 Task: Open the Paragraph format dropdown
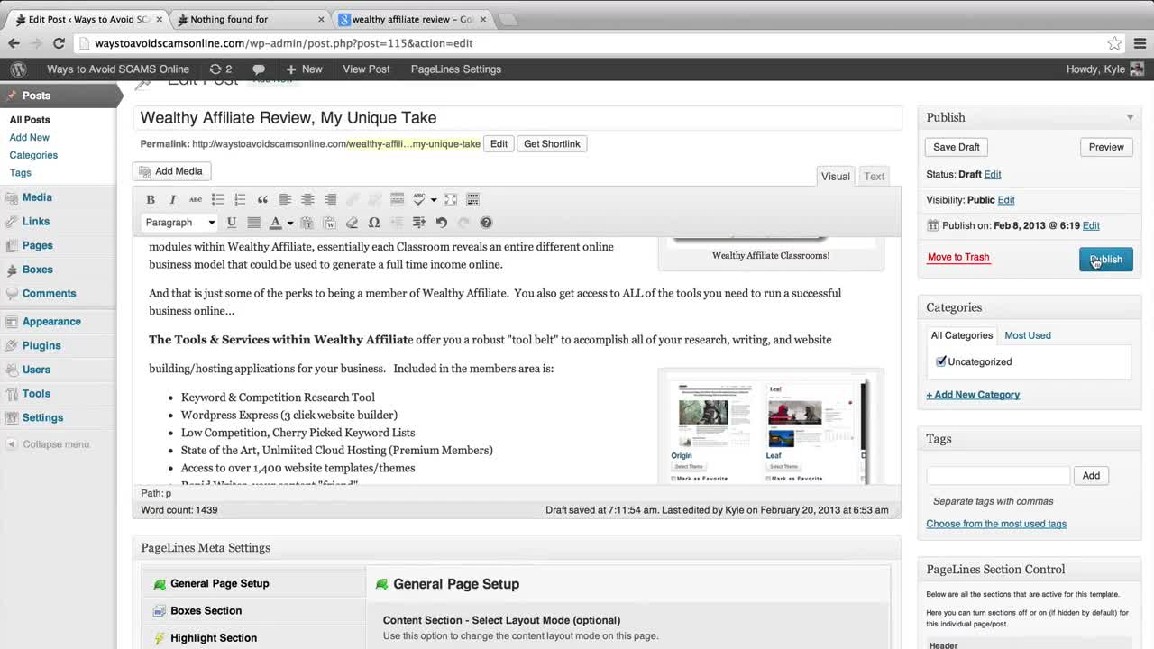(x=180, y=223)
